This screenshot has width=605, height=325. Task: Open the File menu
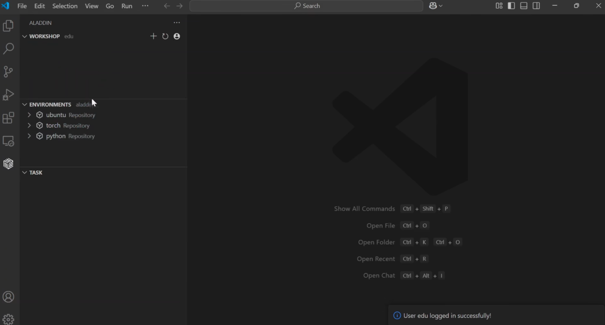coord(22,6)
